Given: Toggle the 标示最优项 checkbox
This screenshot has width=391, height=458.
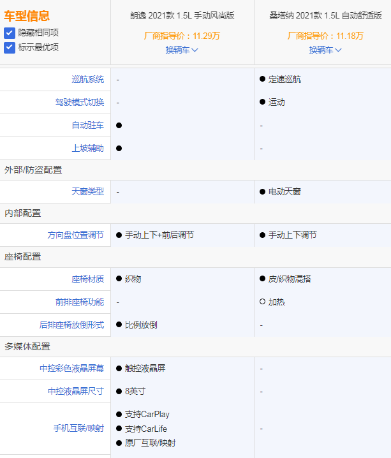Looking at the screenshot, I should click(10, 47).
